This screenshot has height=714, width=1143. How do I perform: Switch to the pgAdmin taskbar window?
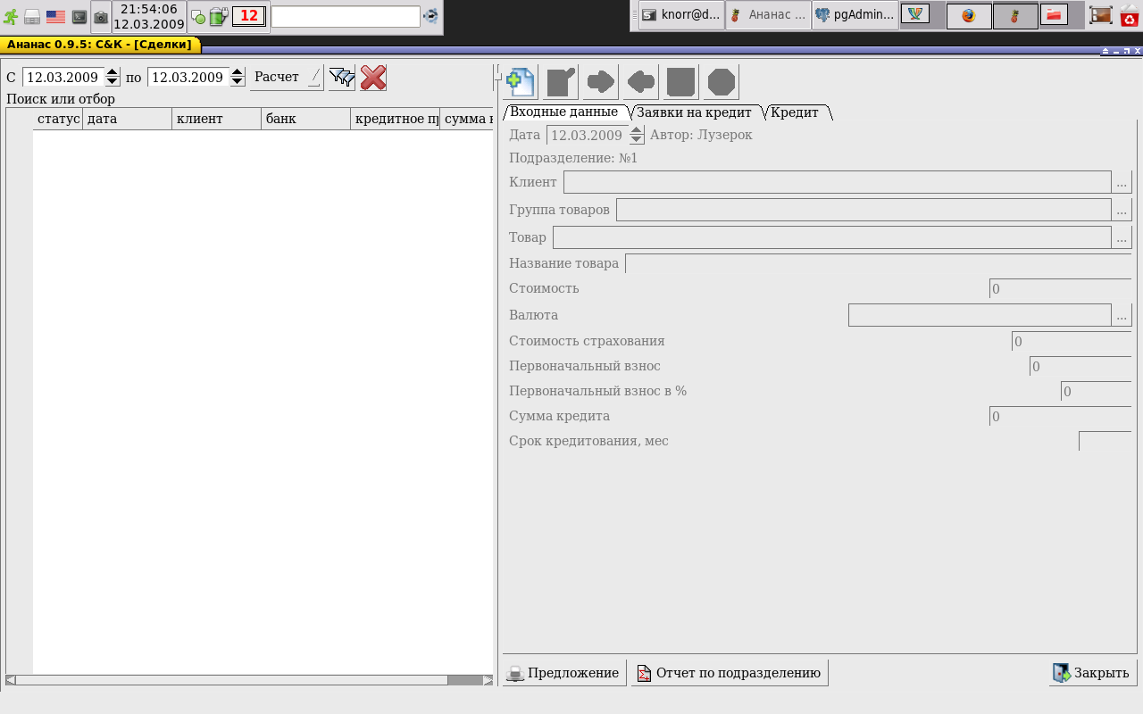855,15
